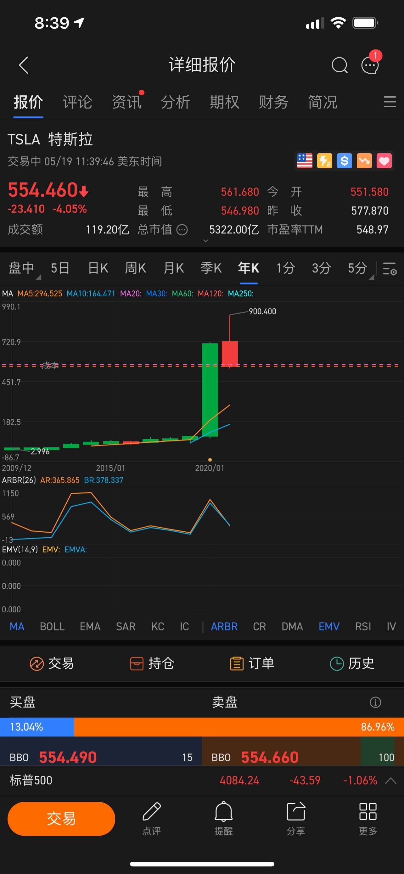Switch to the 资讯 tab
The width and height of the screenshot is (404, 874).
click(126, 102)
